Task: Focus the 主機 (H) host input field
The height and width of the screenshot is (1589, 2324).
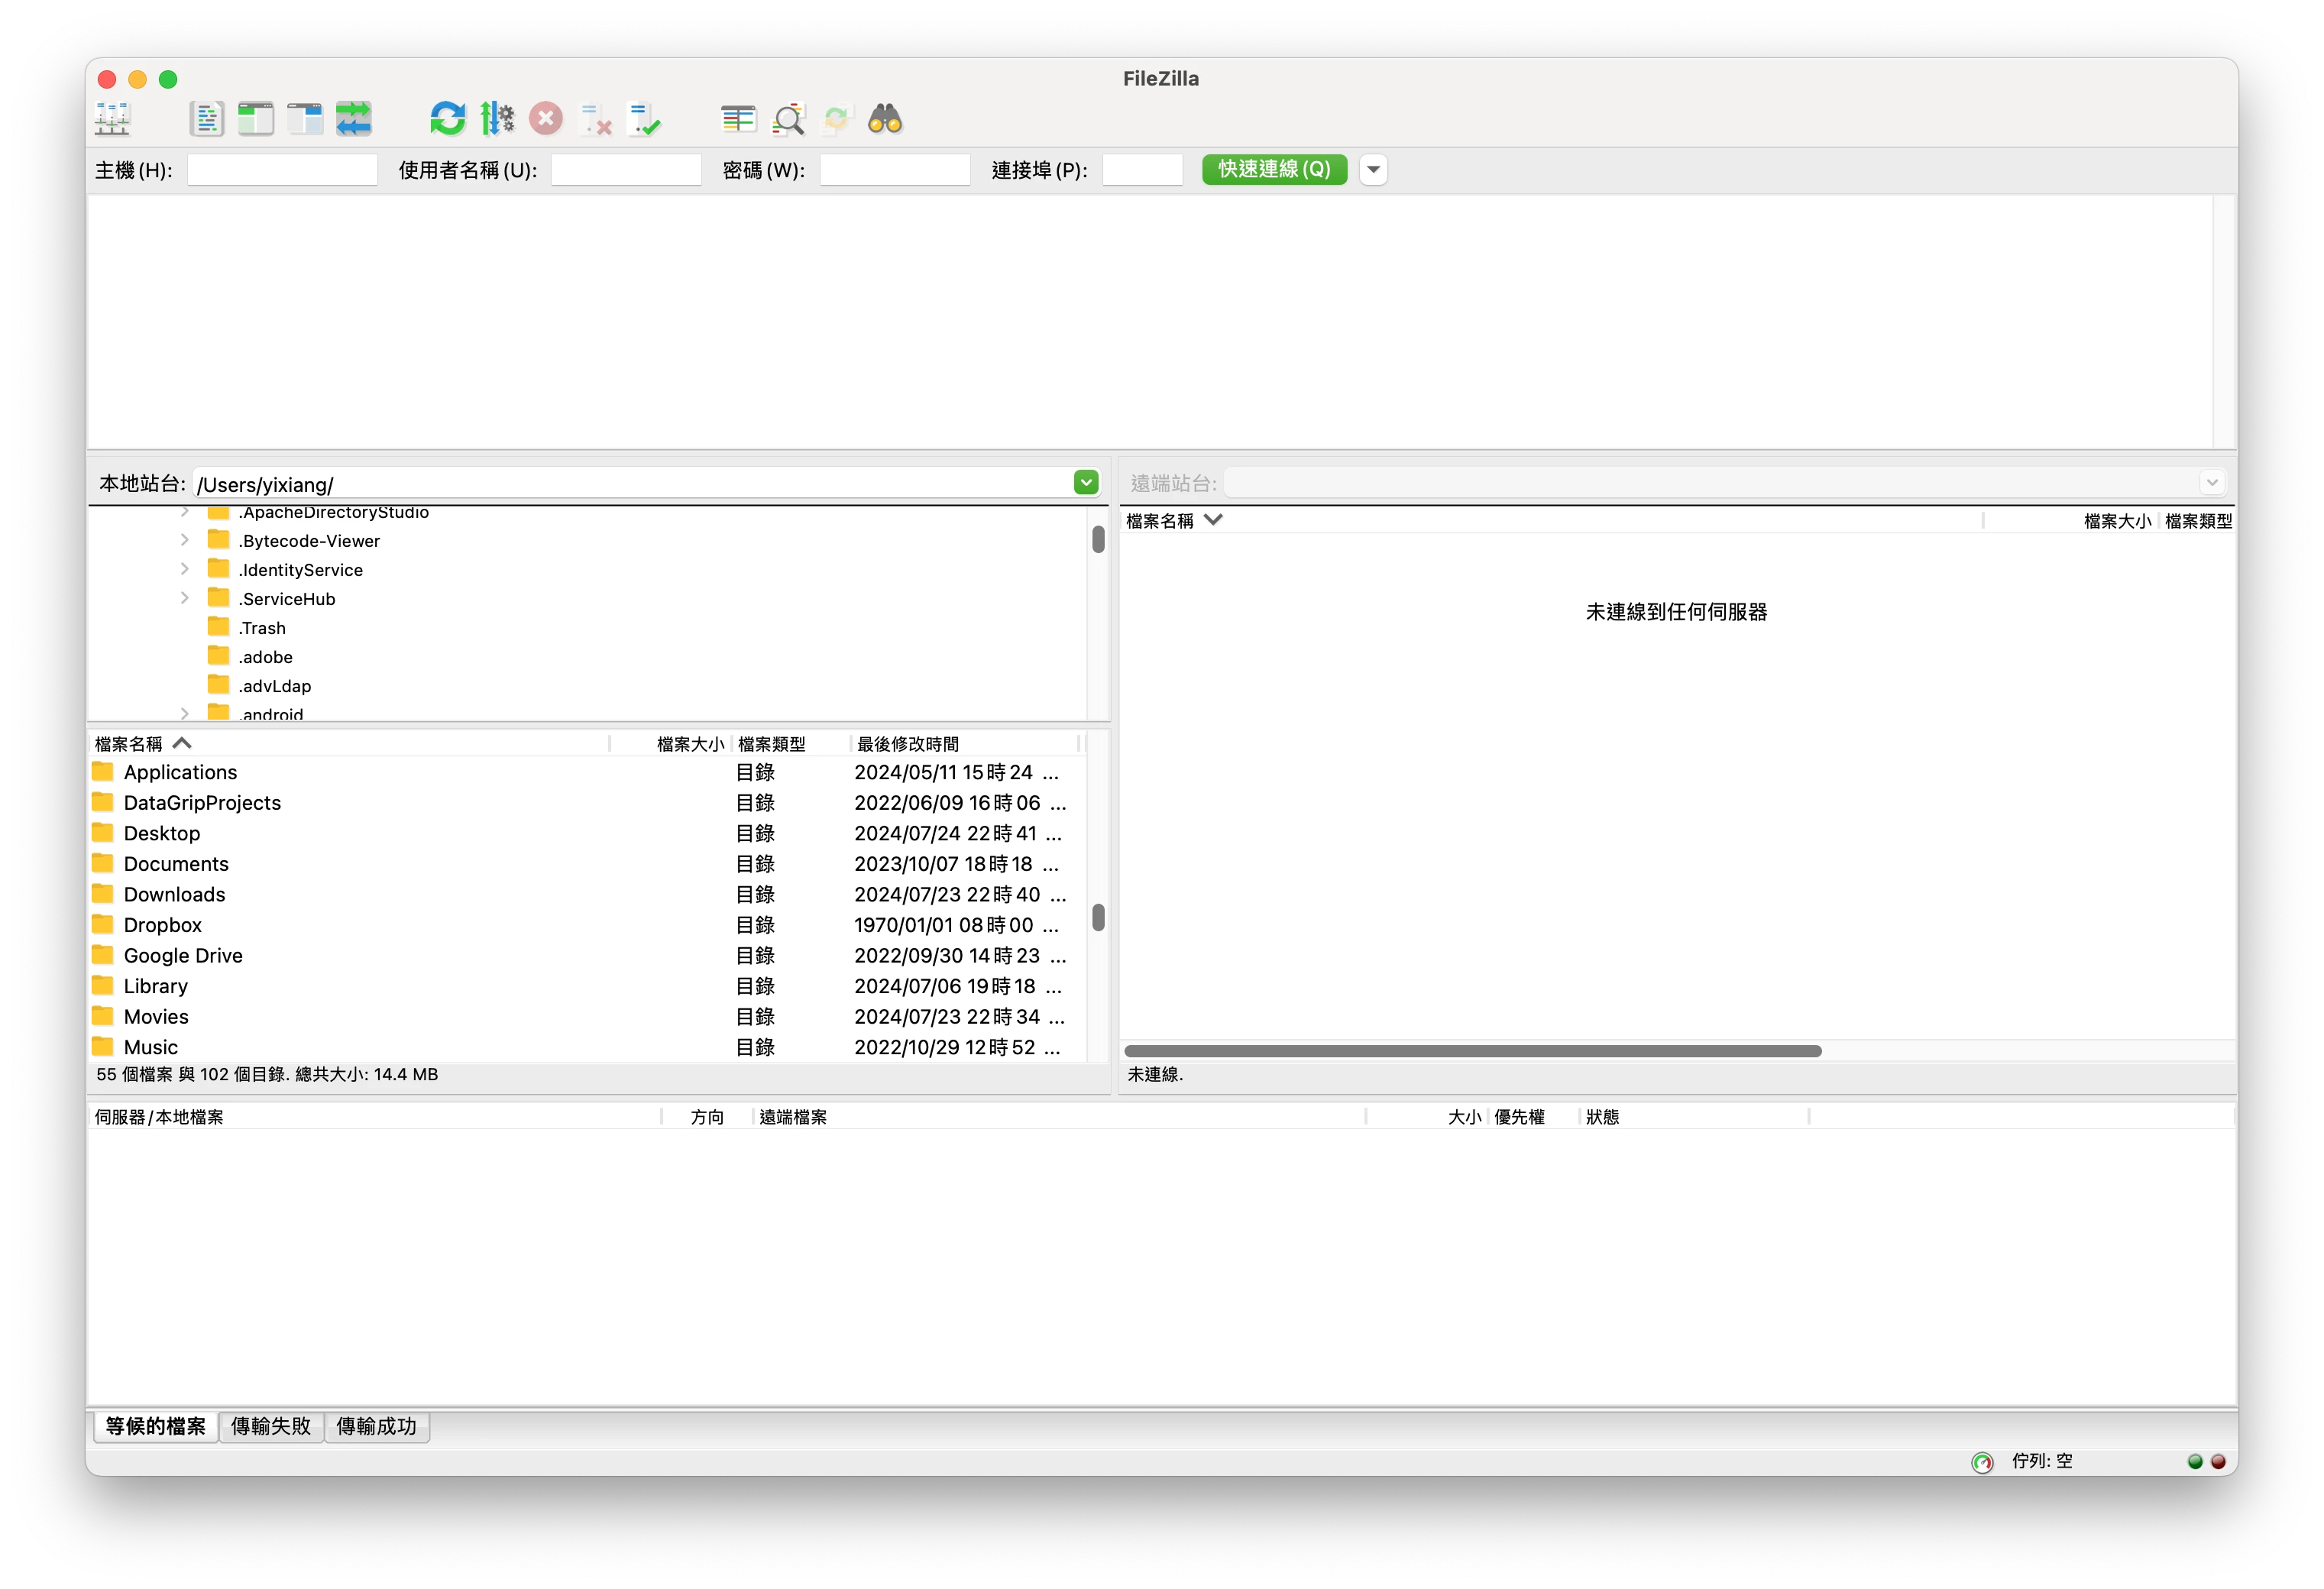Action: click(x=282, y=169)
